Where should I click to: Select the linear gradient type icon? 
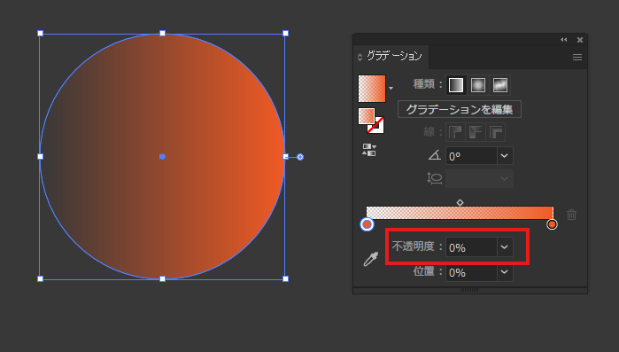(456, 85)
